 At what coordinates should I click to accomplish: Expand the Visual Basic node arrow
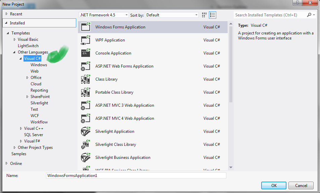tap(14, 39)
